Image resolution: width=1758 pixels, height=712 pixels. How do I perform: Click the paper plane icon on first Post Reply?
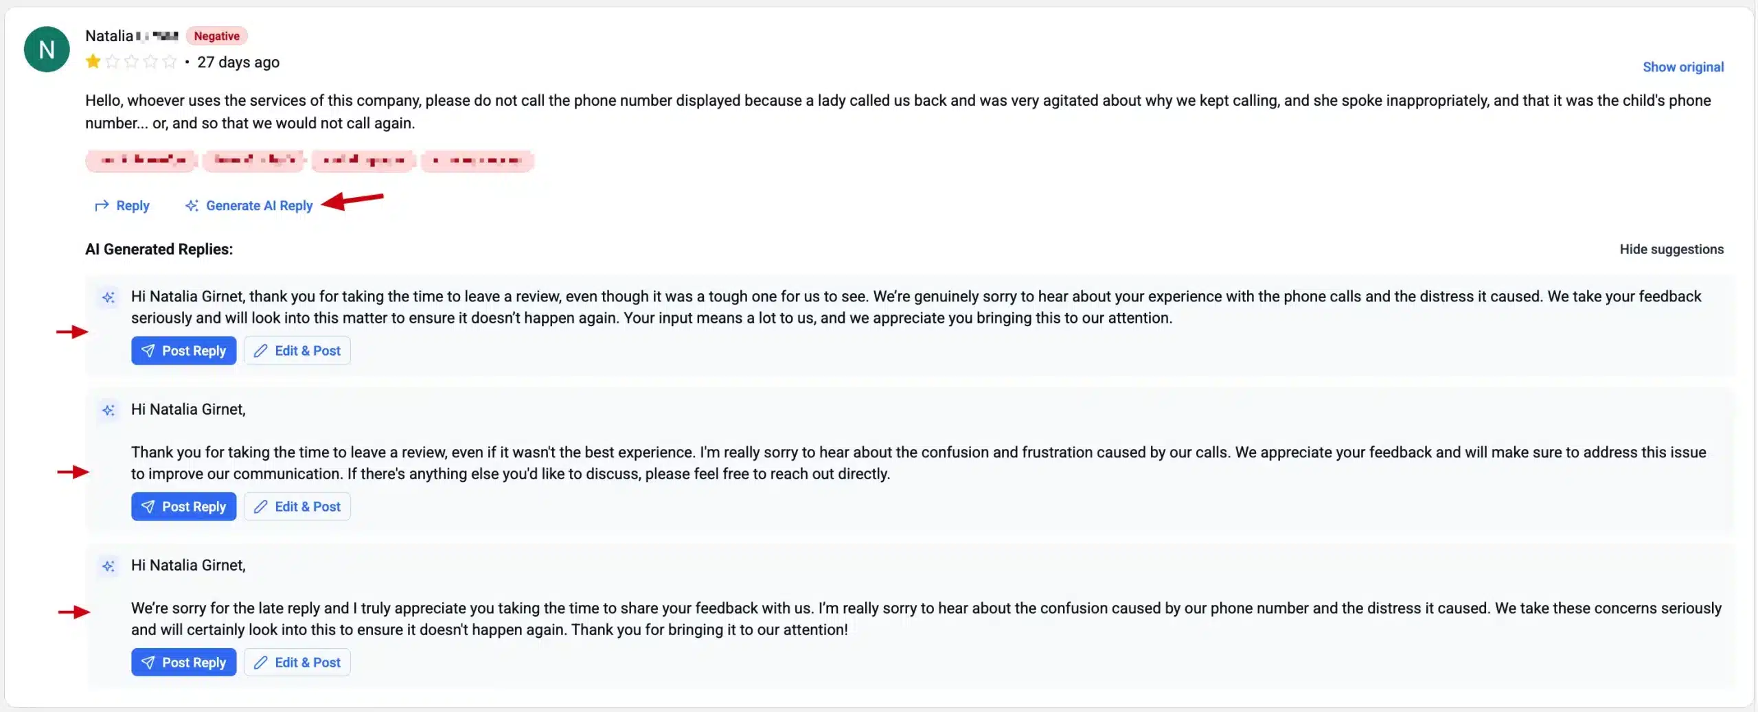(148, 351)
